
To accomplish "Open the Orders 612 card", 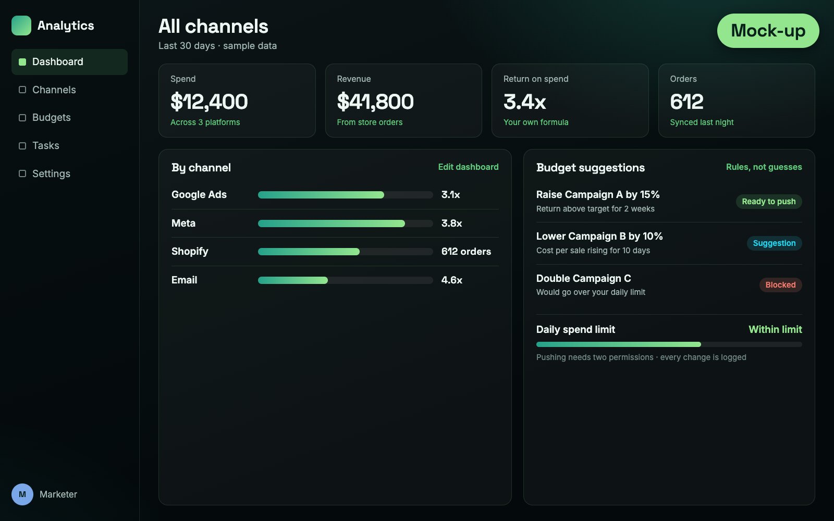I will [737, 101].
